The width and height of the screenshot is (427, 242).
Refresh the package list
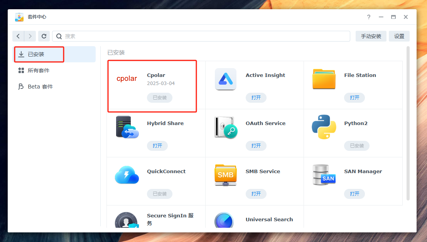(44, 36)
